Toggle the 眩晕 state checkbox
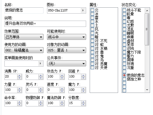This screenshot has height=115, width=153. pyautogui.click(x=124, y=14)
